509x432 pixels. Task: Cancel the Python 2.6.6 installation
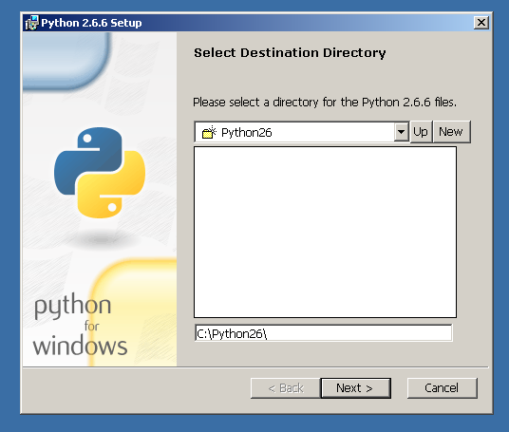click(443, 388)
